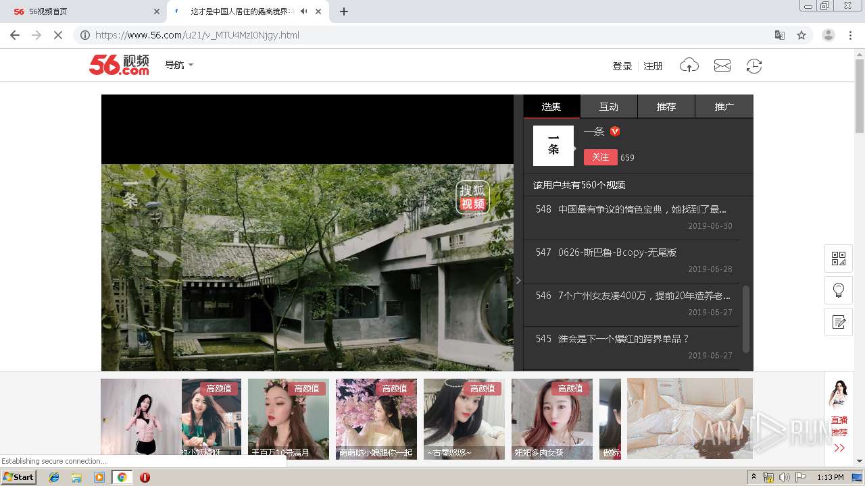The width and height of the screenshot is (865, 486).
Task: Open the 萌萌哒小娘跟你一起 streamer thumbnail
Action: 376,419
